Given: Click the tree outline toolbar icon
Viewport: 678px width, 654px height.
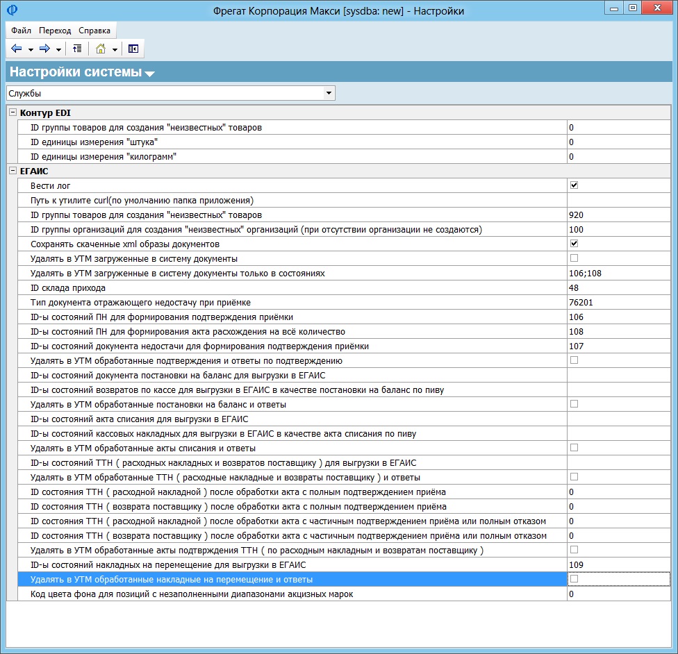Looking at the screenshot, I should tap(77, 49).
